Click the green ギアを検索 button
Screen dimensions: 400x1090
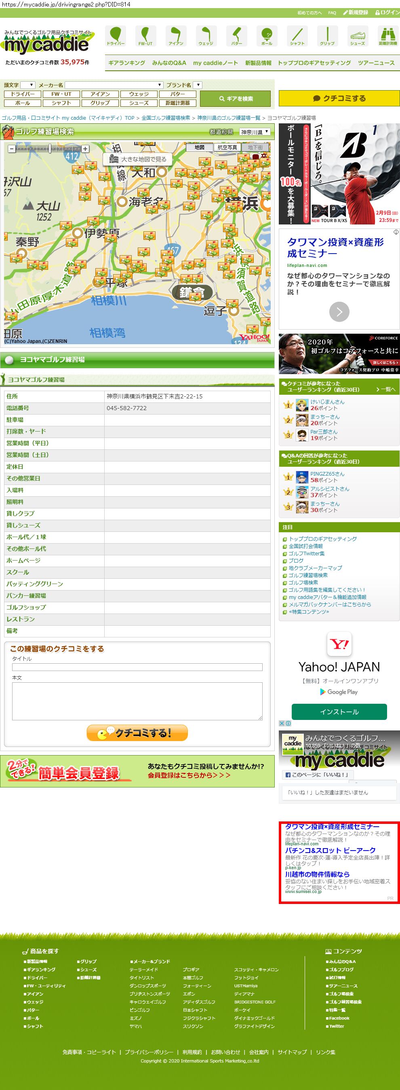pyautogui.click(x=235, y=99)
